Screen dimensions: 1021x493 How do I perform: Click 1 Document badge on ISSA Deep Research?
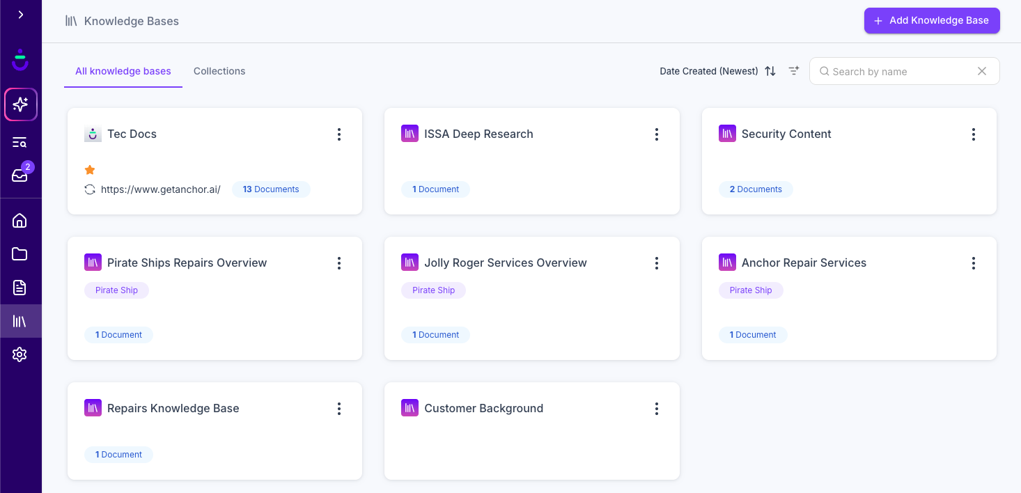coord(435,189)
